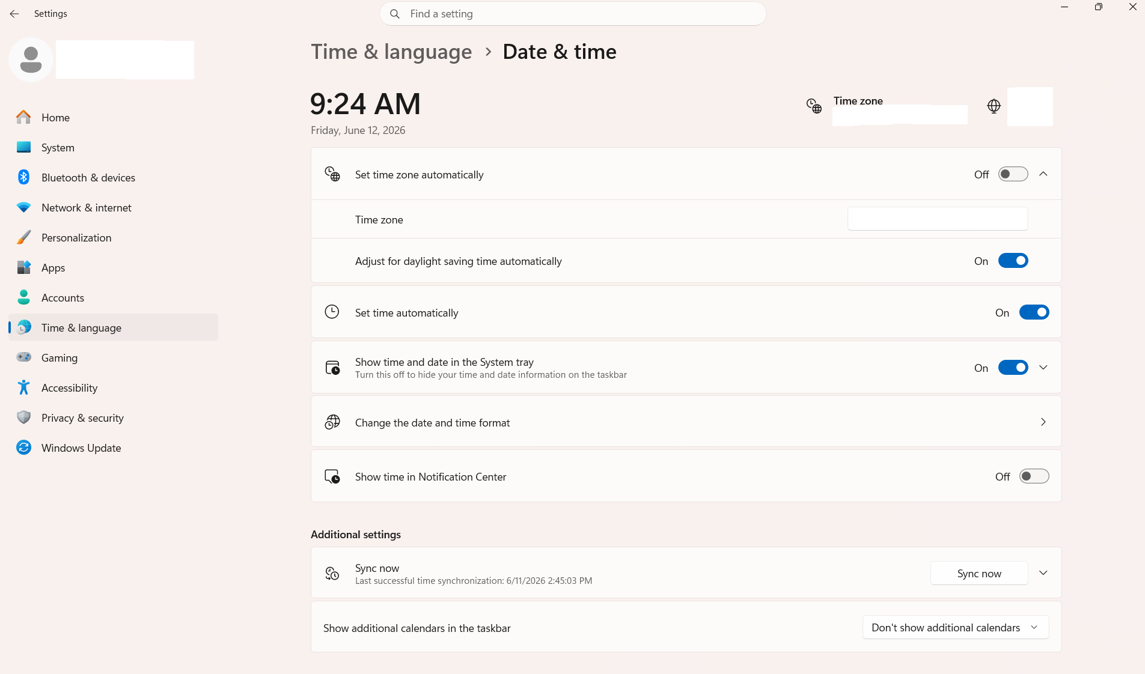1145x674 pixels.
Task: Open Change the date and time format
Action: (x=686, y=422)
